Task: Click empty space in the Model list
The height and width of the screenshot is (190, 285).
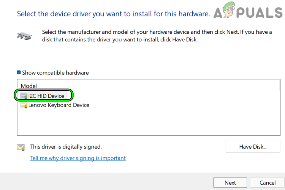Action: (152, 121)
